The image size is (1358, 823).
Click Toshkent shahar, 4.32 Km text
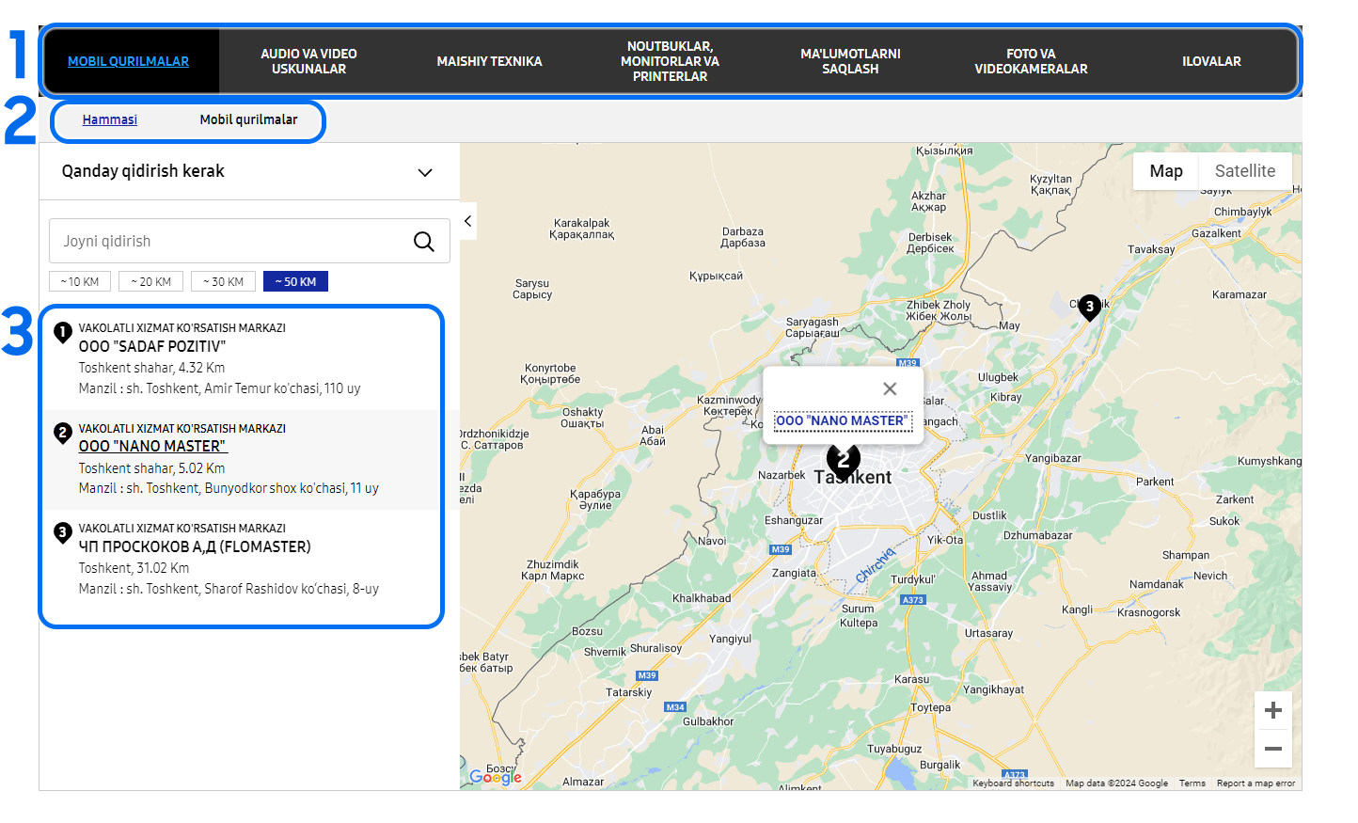coord(151,368)
